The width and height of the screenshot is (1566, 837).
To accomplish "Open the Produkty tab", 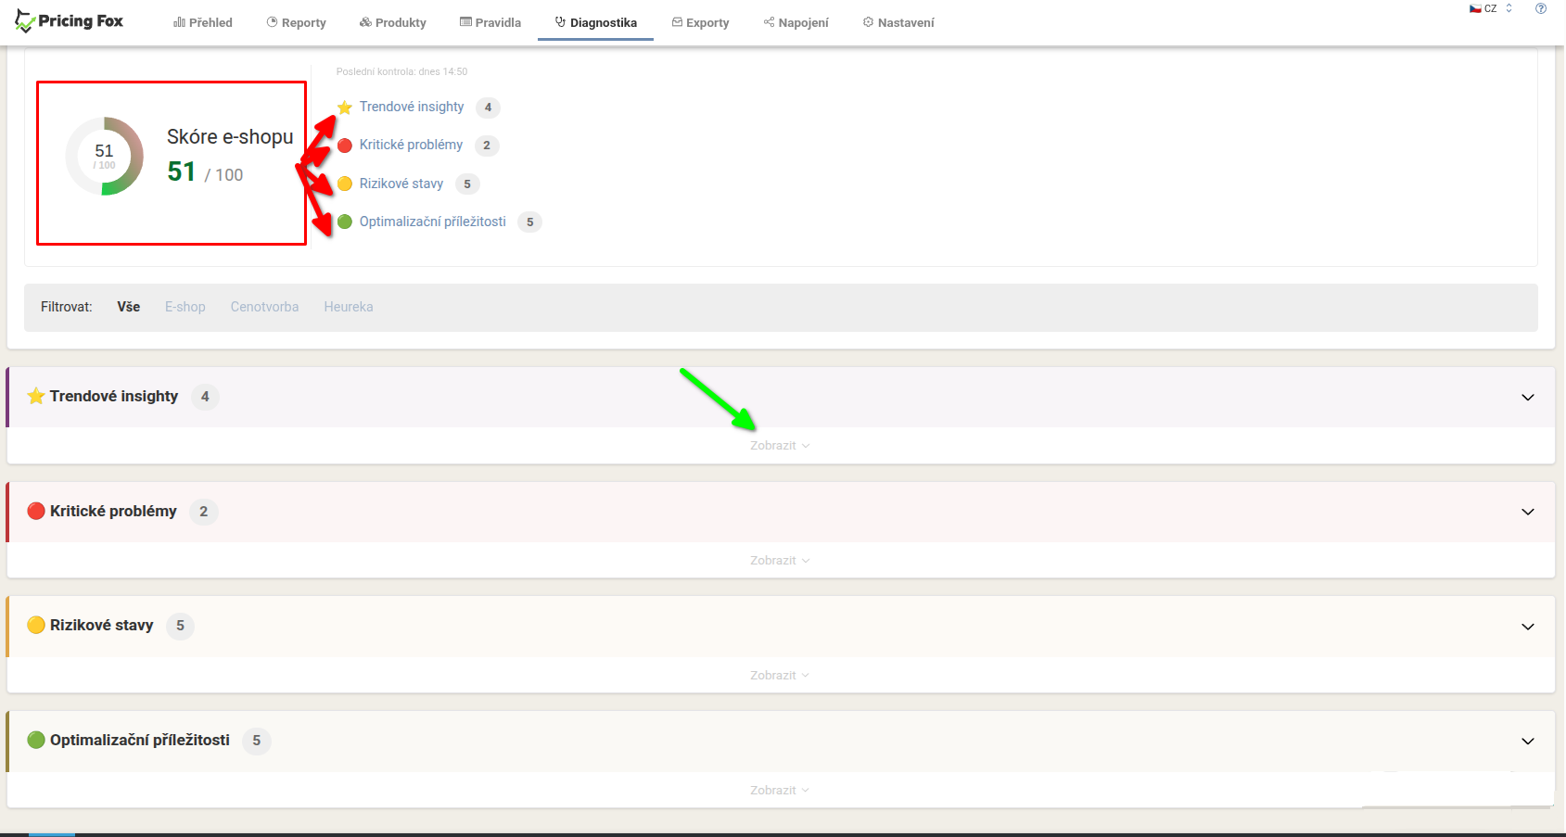I will click(x=393, y=22).
